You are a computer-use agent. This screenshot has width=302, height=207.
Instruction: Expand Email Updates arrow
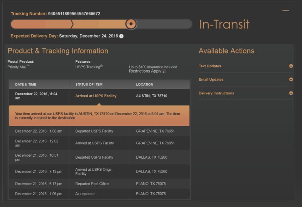point(291,79)
